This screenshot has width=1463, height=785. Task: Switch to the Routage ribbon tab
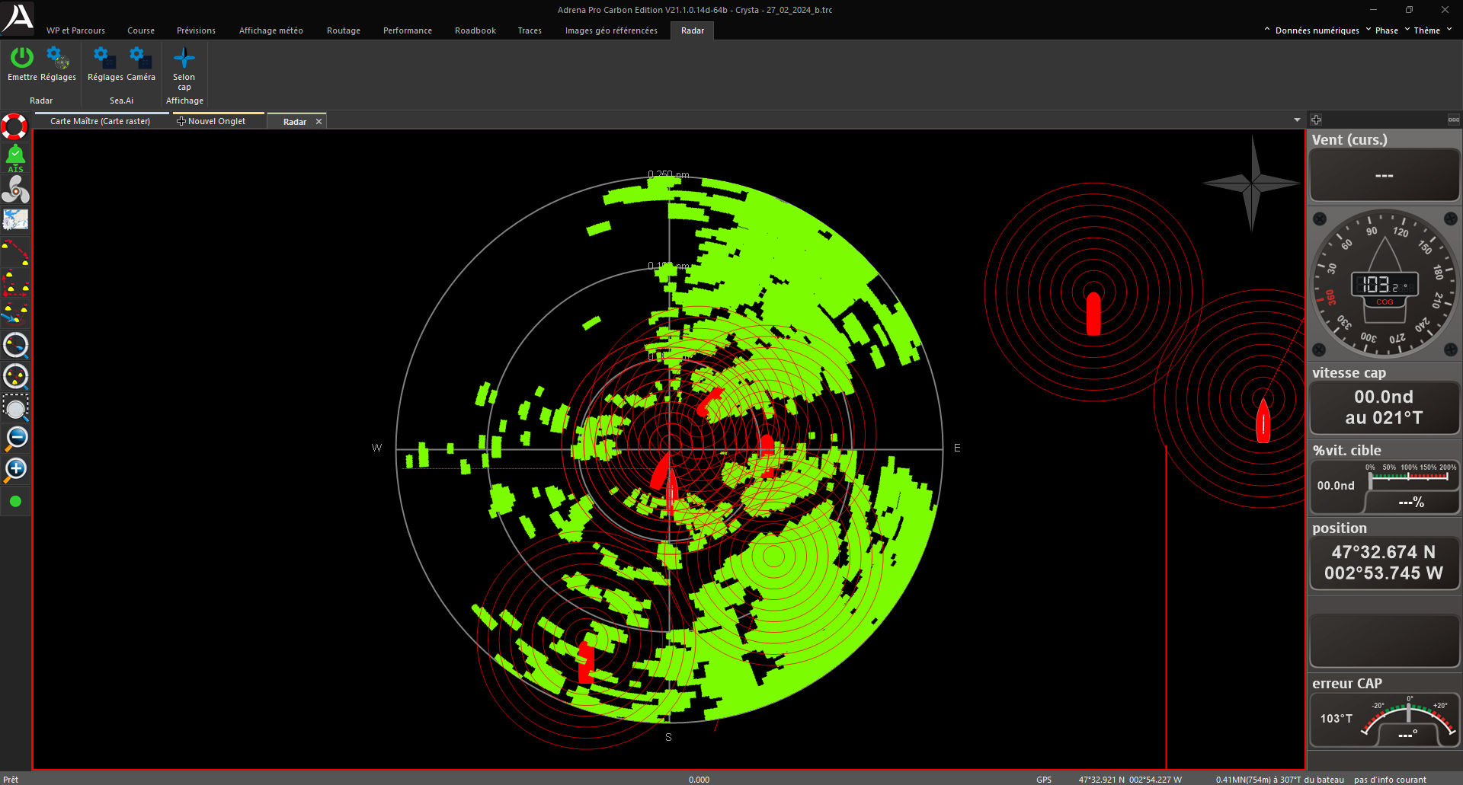tap(343, 30)
